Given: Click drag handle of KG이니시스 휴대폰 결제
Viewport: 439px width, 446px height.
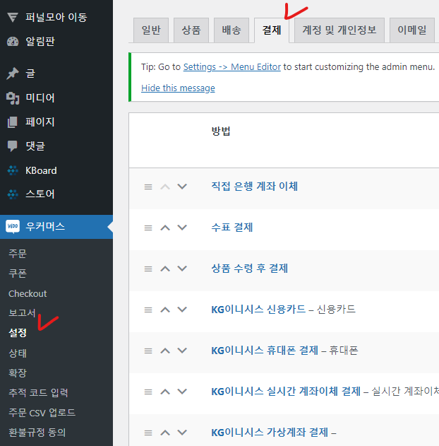Looking at the screenshot, I should coord(148,351).
